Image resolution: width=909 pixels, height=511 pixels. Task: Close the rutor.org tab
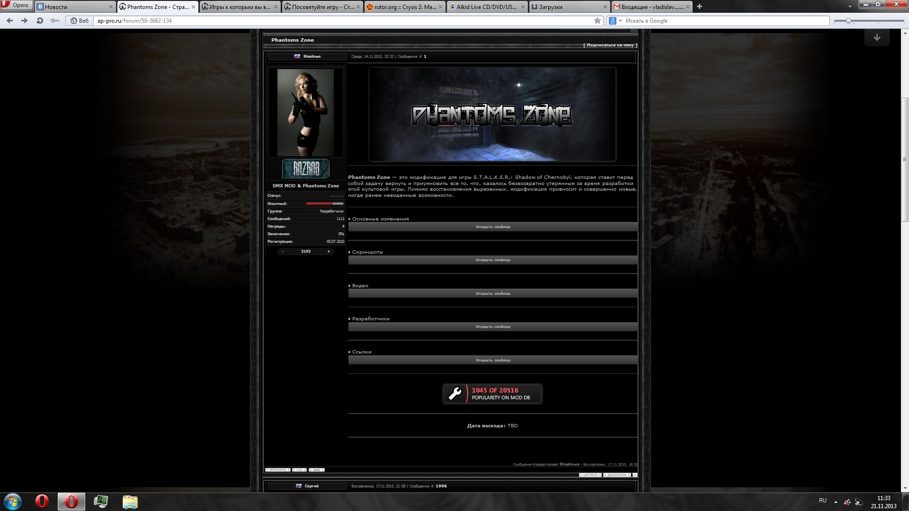pyautogui.click(x=440, y=7)
